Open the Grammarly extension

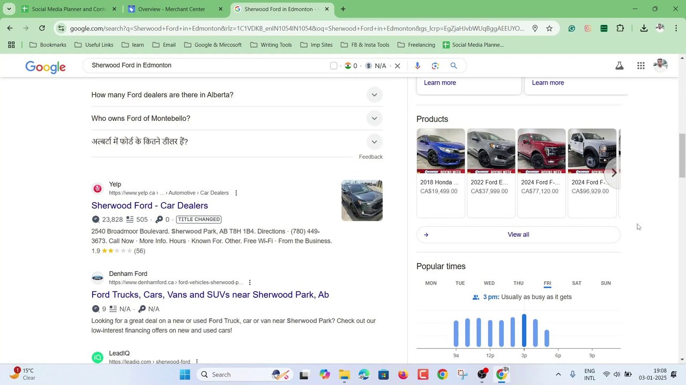pyautogui.click(x=572, y=28)
